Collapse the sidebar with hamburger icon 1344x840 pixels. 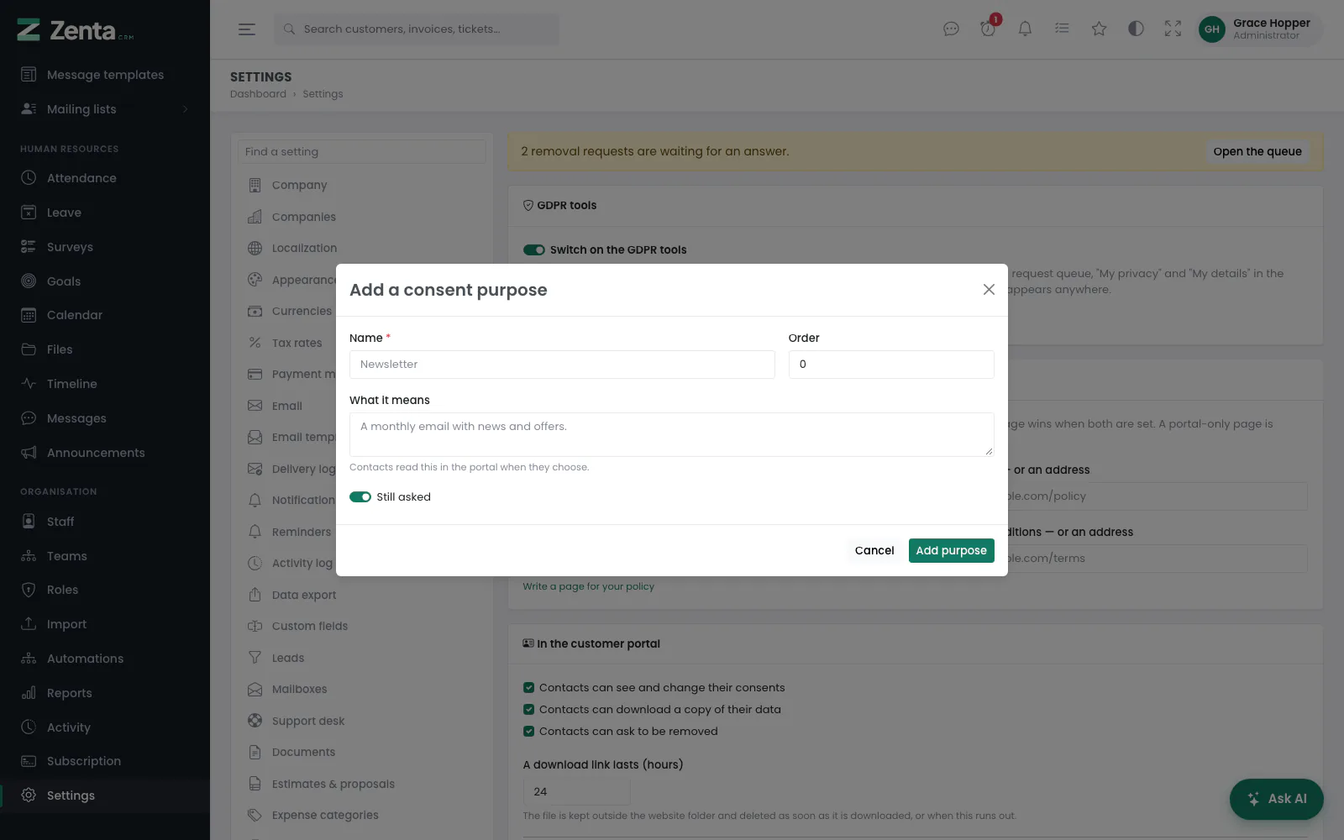tap(246, 29)
